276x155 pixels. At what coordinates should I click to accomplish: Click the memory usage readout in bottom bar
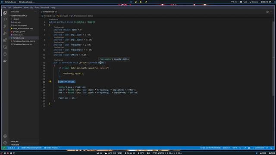113,153
